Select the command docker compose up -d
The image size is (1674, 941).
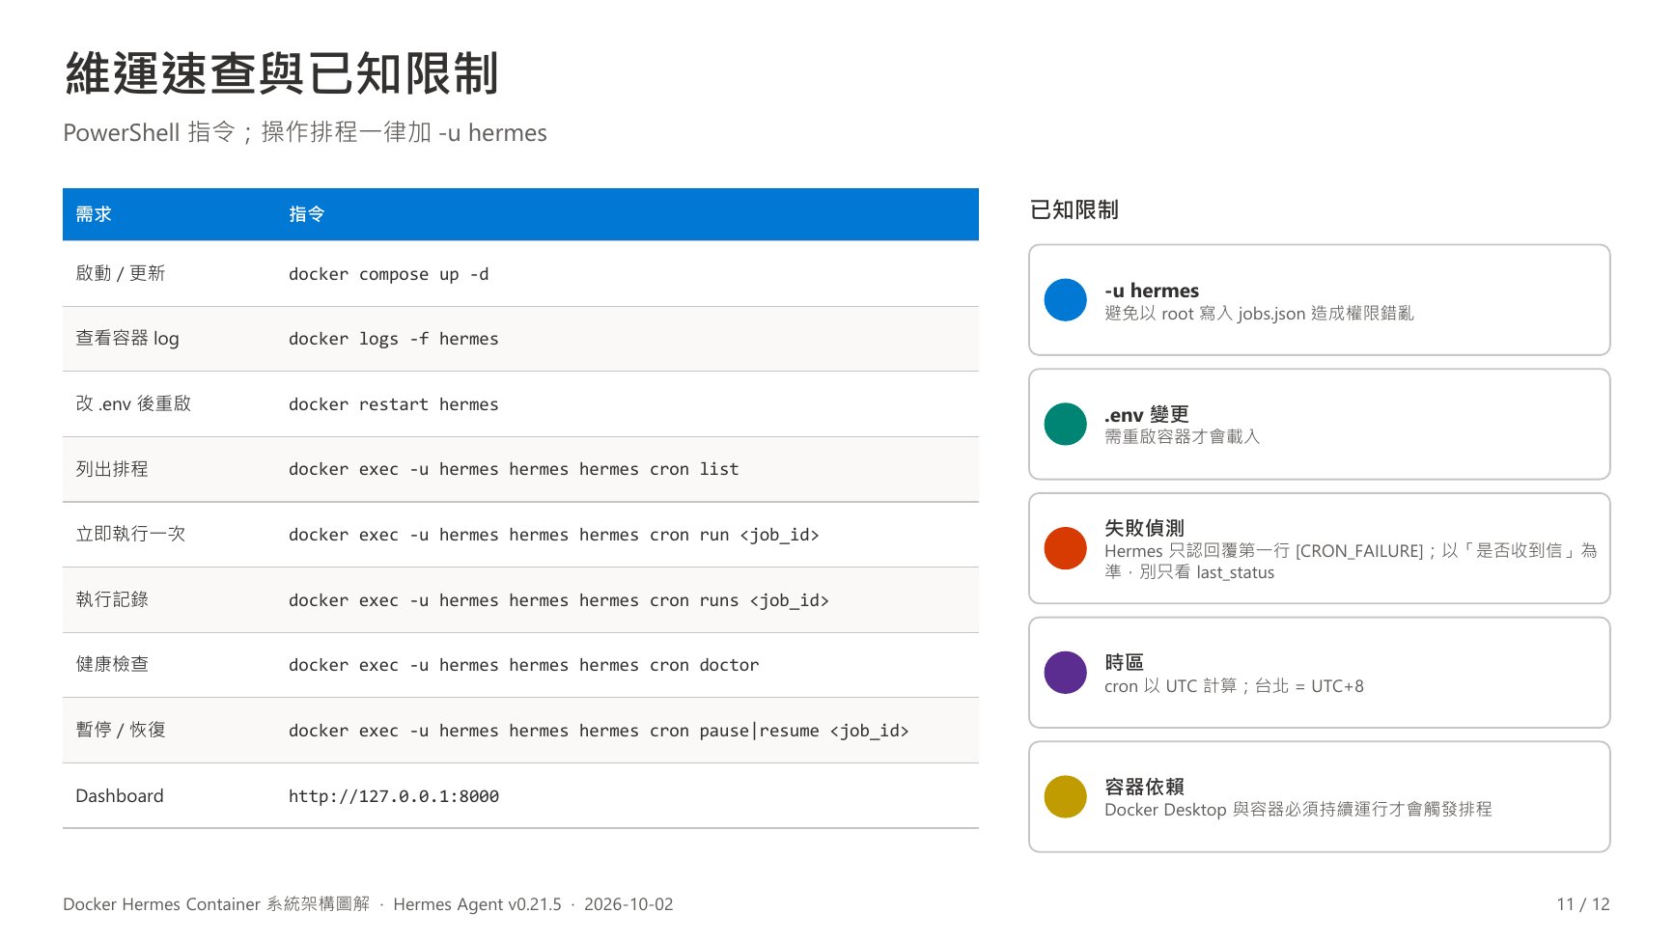point(389,274)
